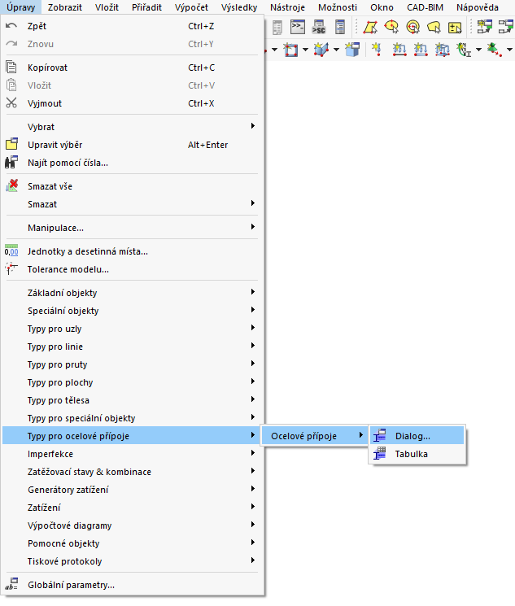This screenshot has width=515, height=606.
Task: Open the Zobrazit menu
Action: tap(65, 7)
